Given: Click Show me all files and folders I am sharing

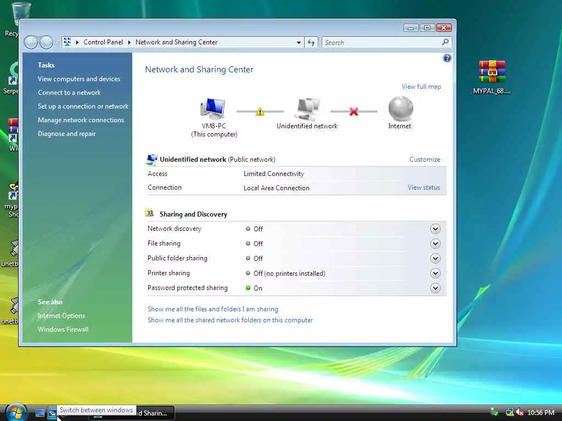Looking at the screenshot, I should coord(213,309).
